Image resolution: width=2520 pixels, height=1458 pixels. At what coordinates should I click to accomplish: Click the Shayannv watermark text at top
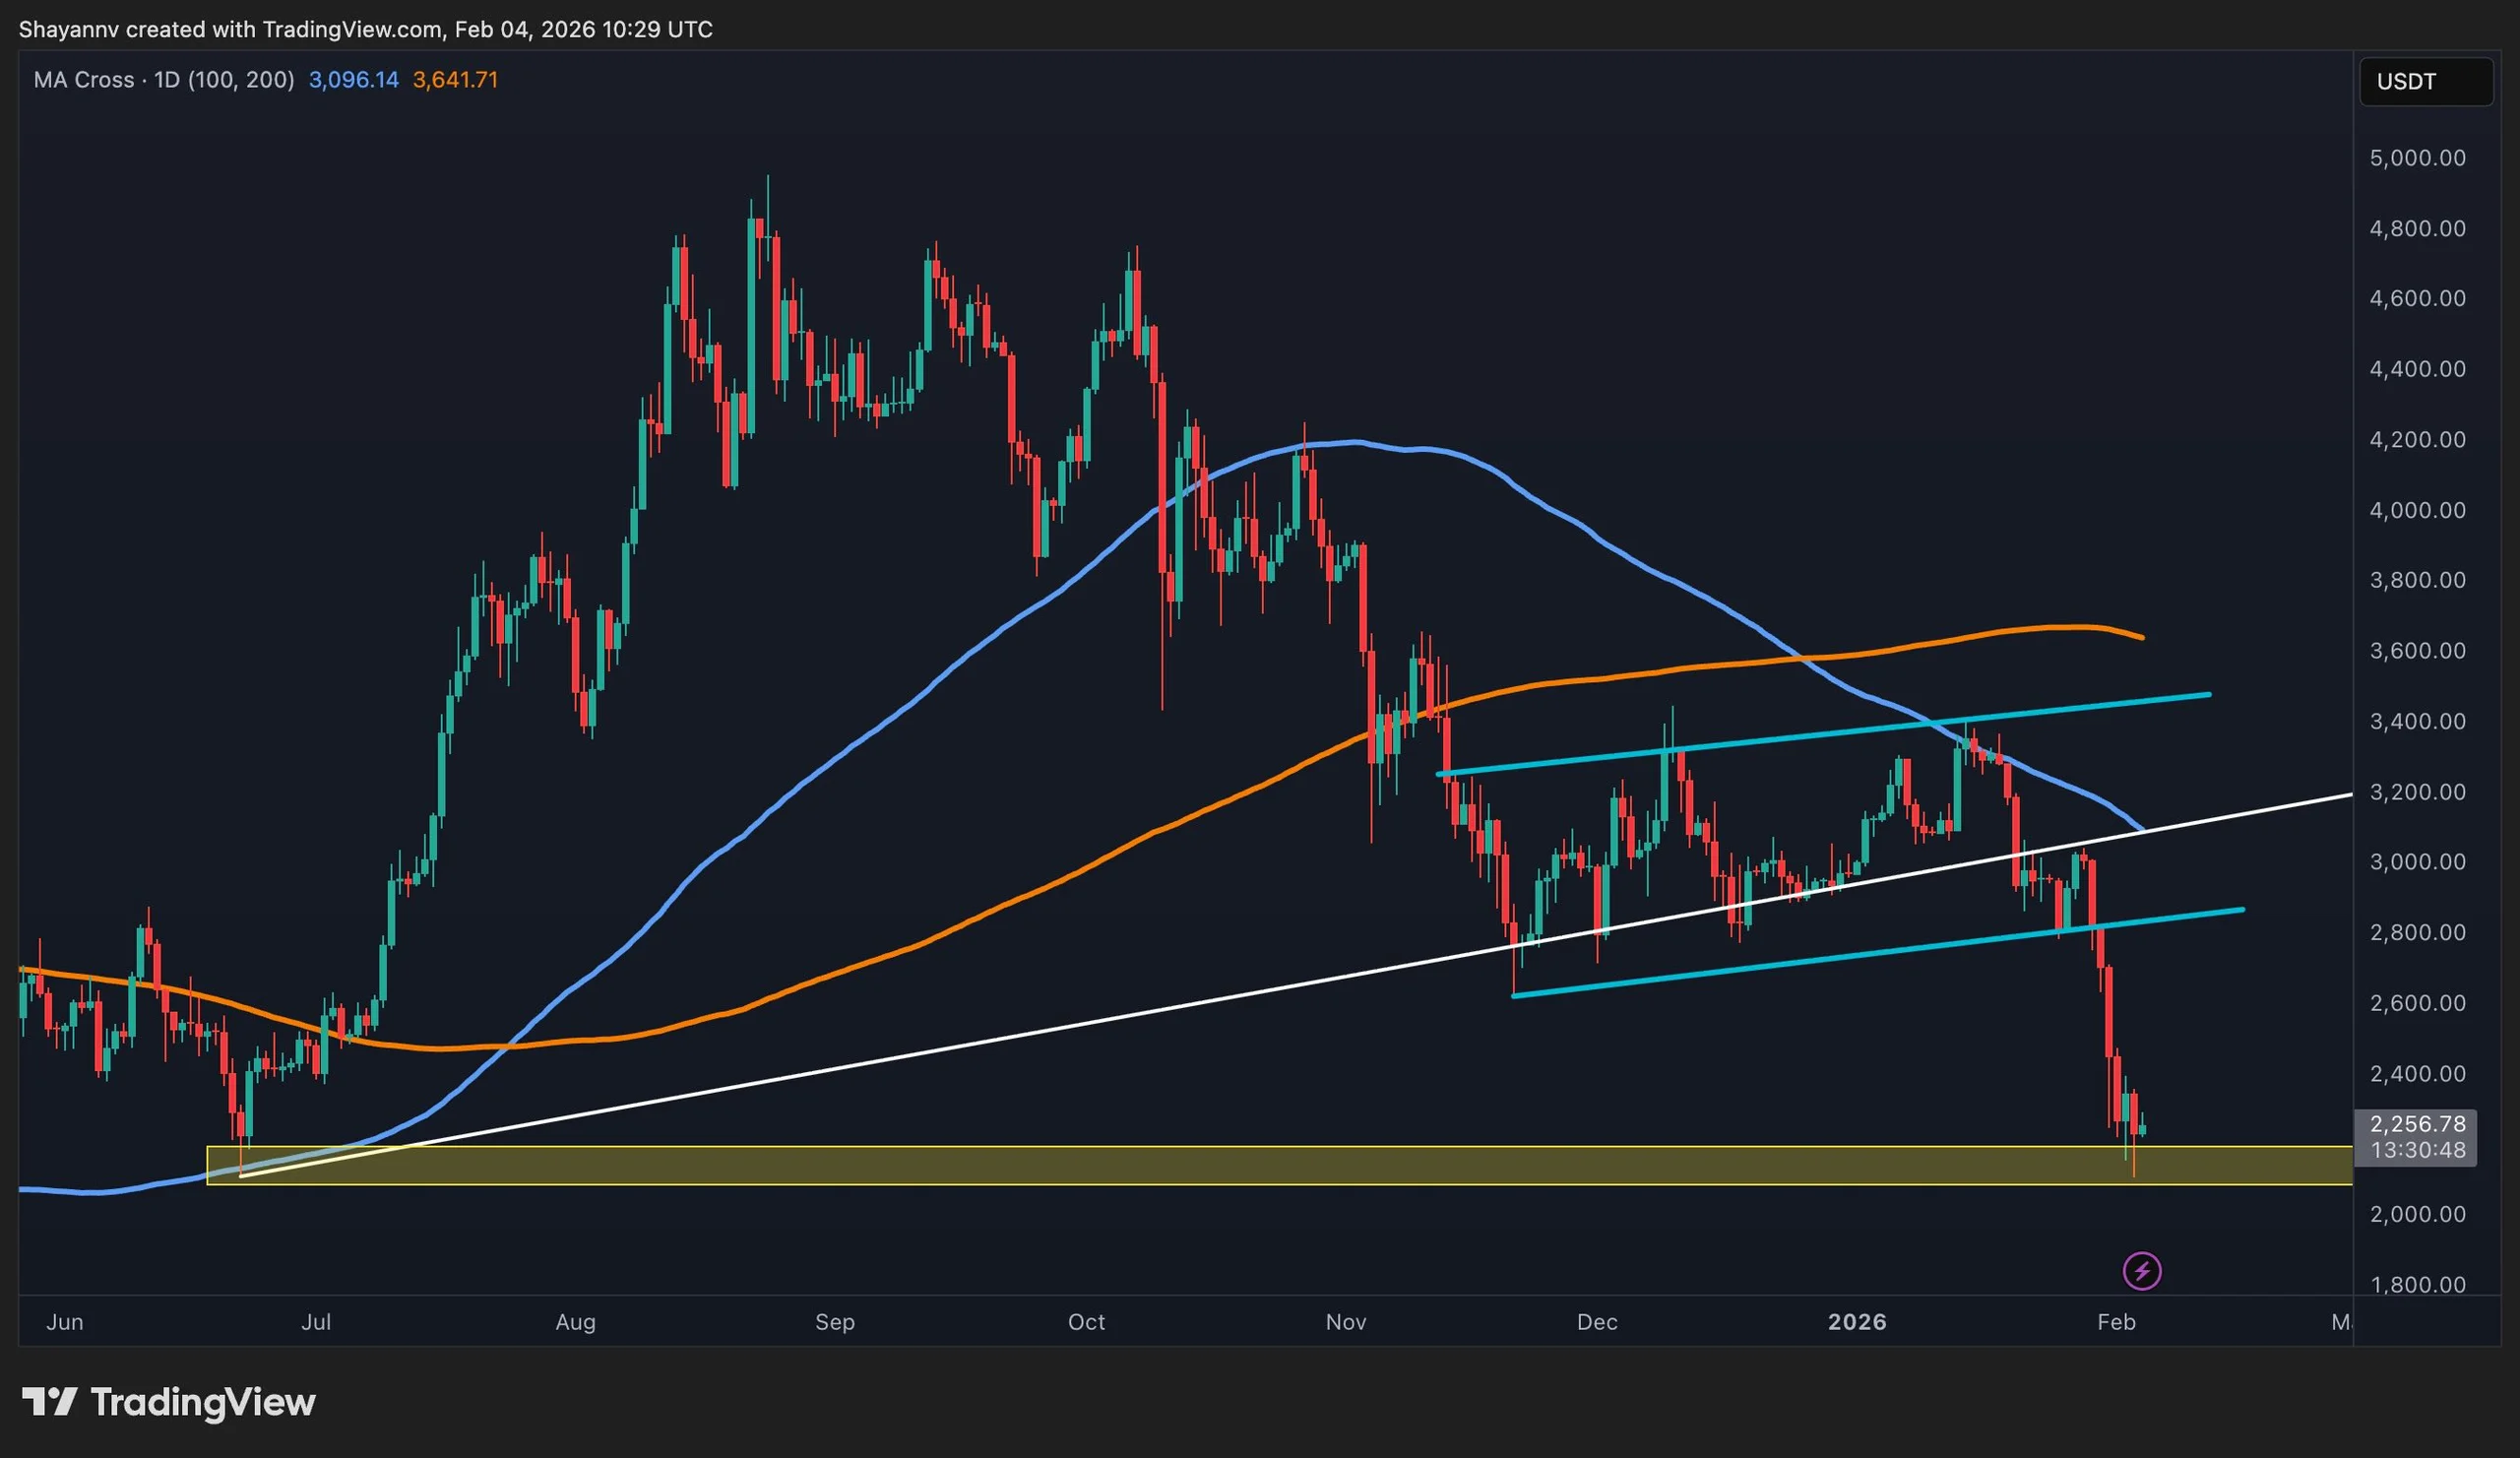pos(67,29)
